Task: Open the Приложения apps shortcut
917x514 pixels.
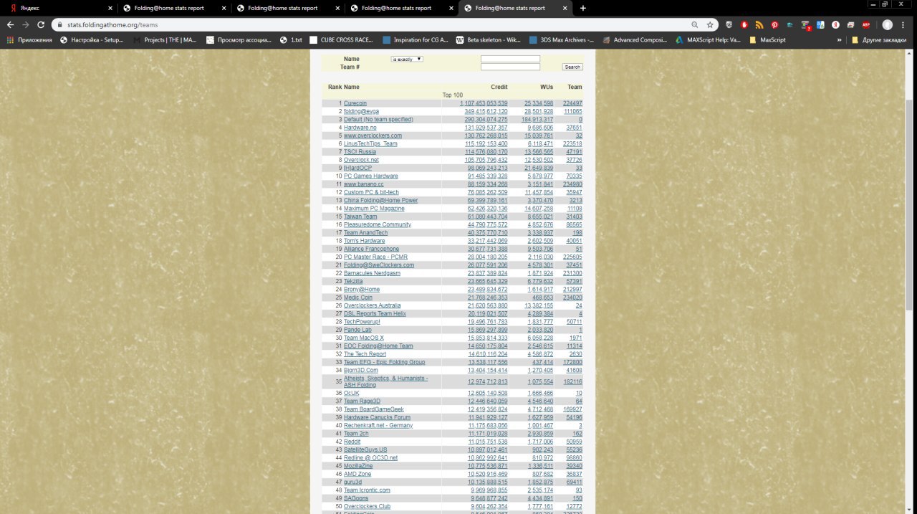Action: click(x=29, y=40)
